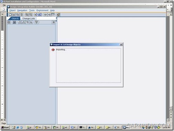
Task: Click first icon in Objects tab toolbar
Action: 9,22
